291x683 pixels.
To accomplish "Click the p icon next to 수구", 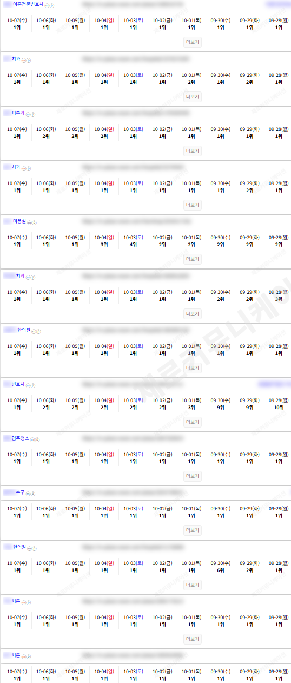I will (34, 494).
